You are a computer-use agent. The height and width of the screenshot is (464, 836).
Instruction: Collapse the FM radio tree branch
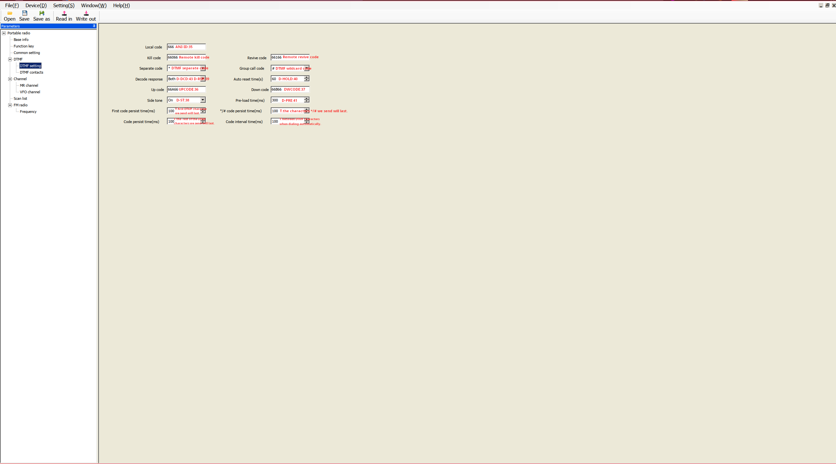[10, 105]
